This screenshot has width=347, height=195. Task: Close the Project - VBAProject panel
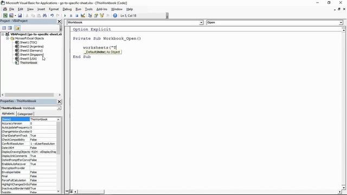[x=59, y=21]
